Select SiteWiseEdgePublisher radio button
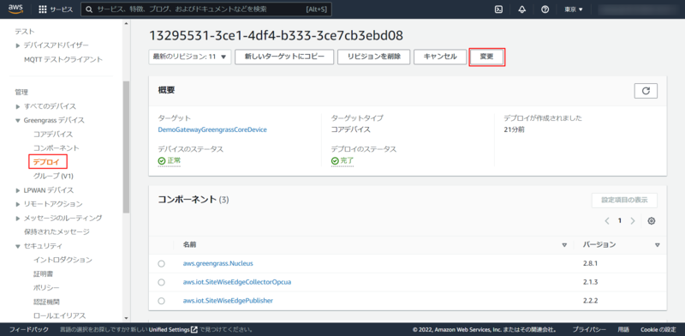The height and width of the screenshot is (336, 685). pyautogui.click(x=162, y=301)
